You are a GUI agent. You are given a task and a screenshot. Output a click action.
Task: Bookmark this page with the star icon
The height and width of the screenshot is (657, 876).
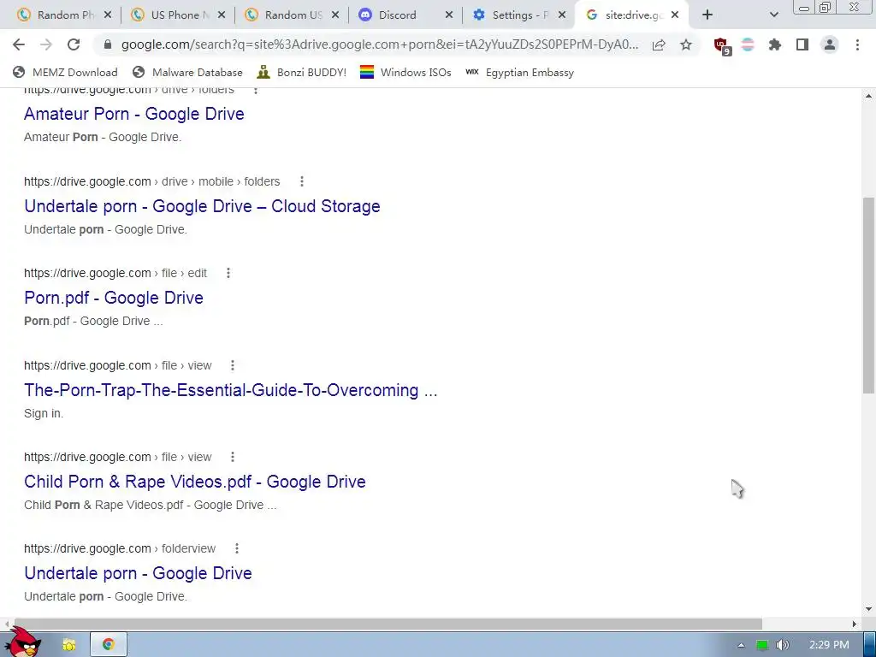point(686,44)
